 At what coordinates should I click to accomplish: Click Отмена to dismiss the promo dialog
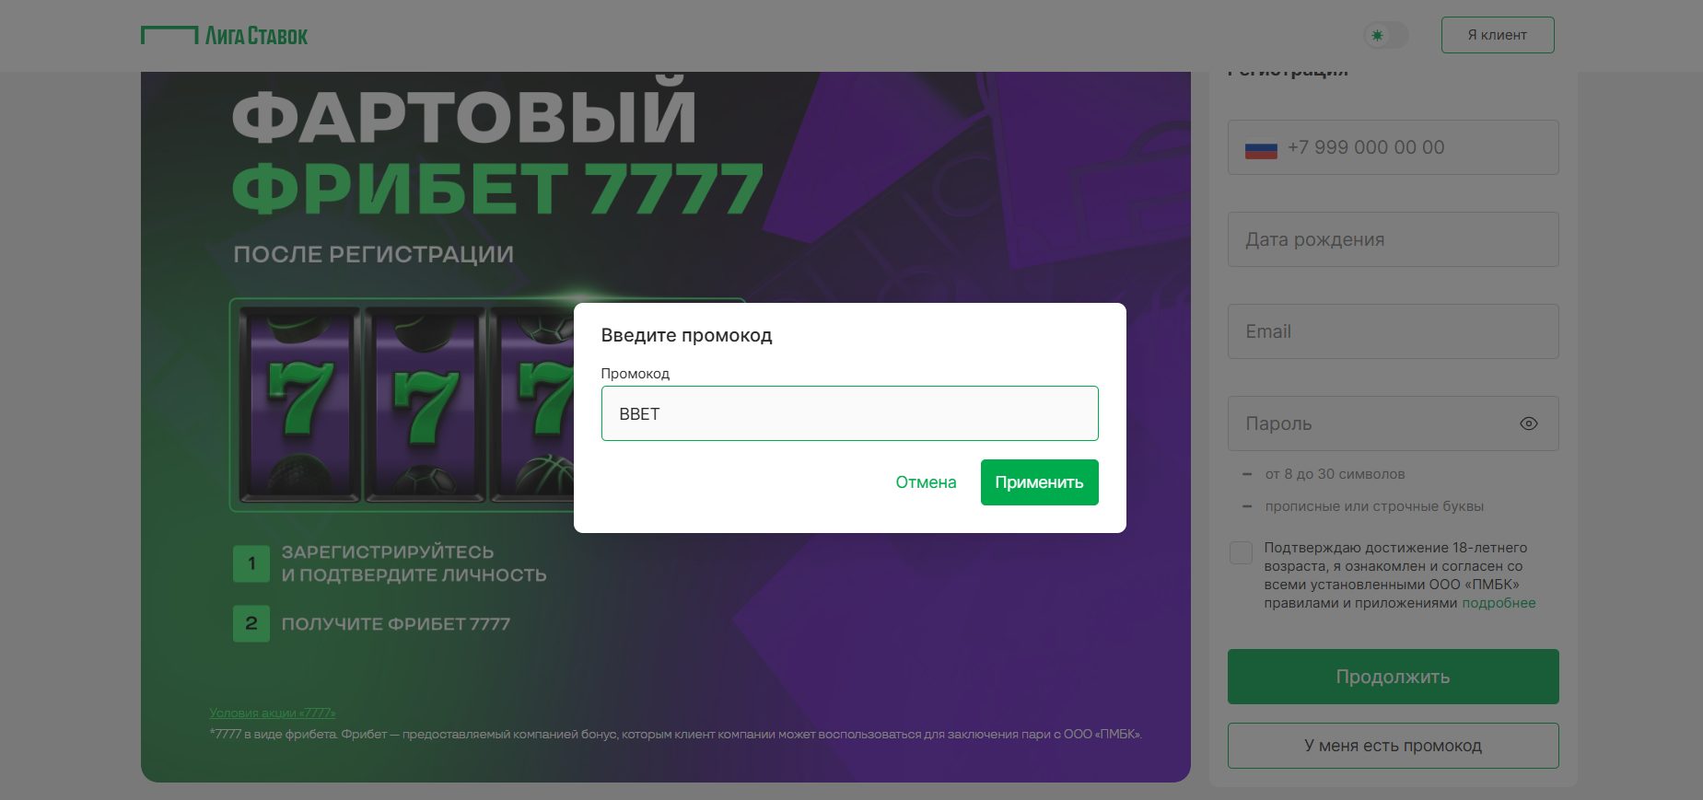coord(925,481)
